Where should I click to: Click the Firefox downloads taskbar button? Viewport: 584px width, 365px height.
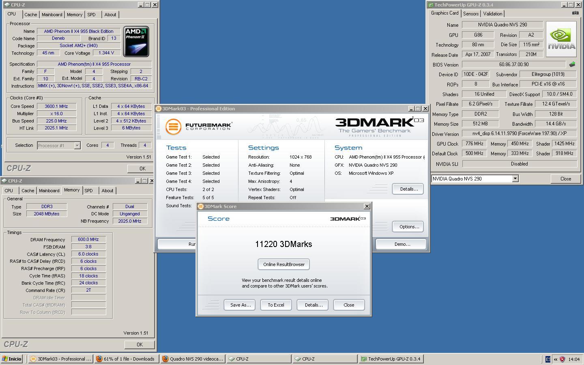(x=126, y=359)
